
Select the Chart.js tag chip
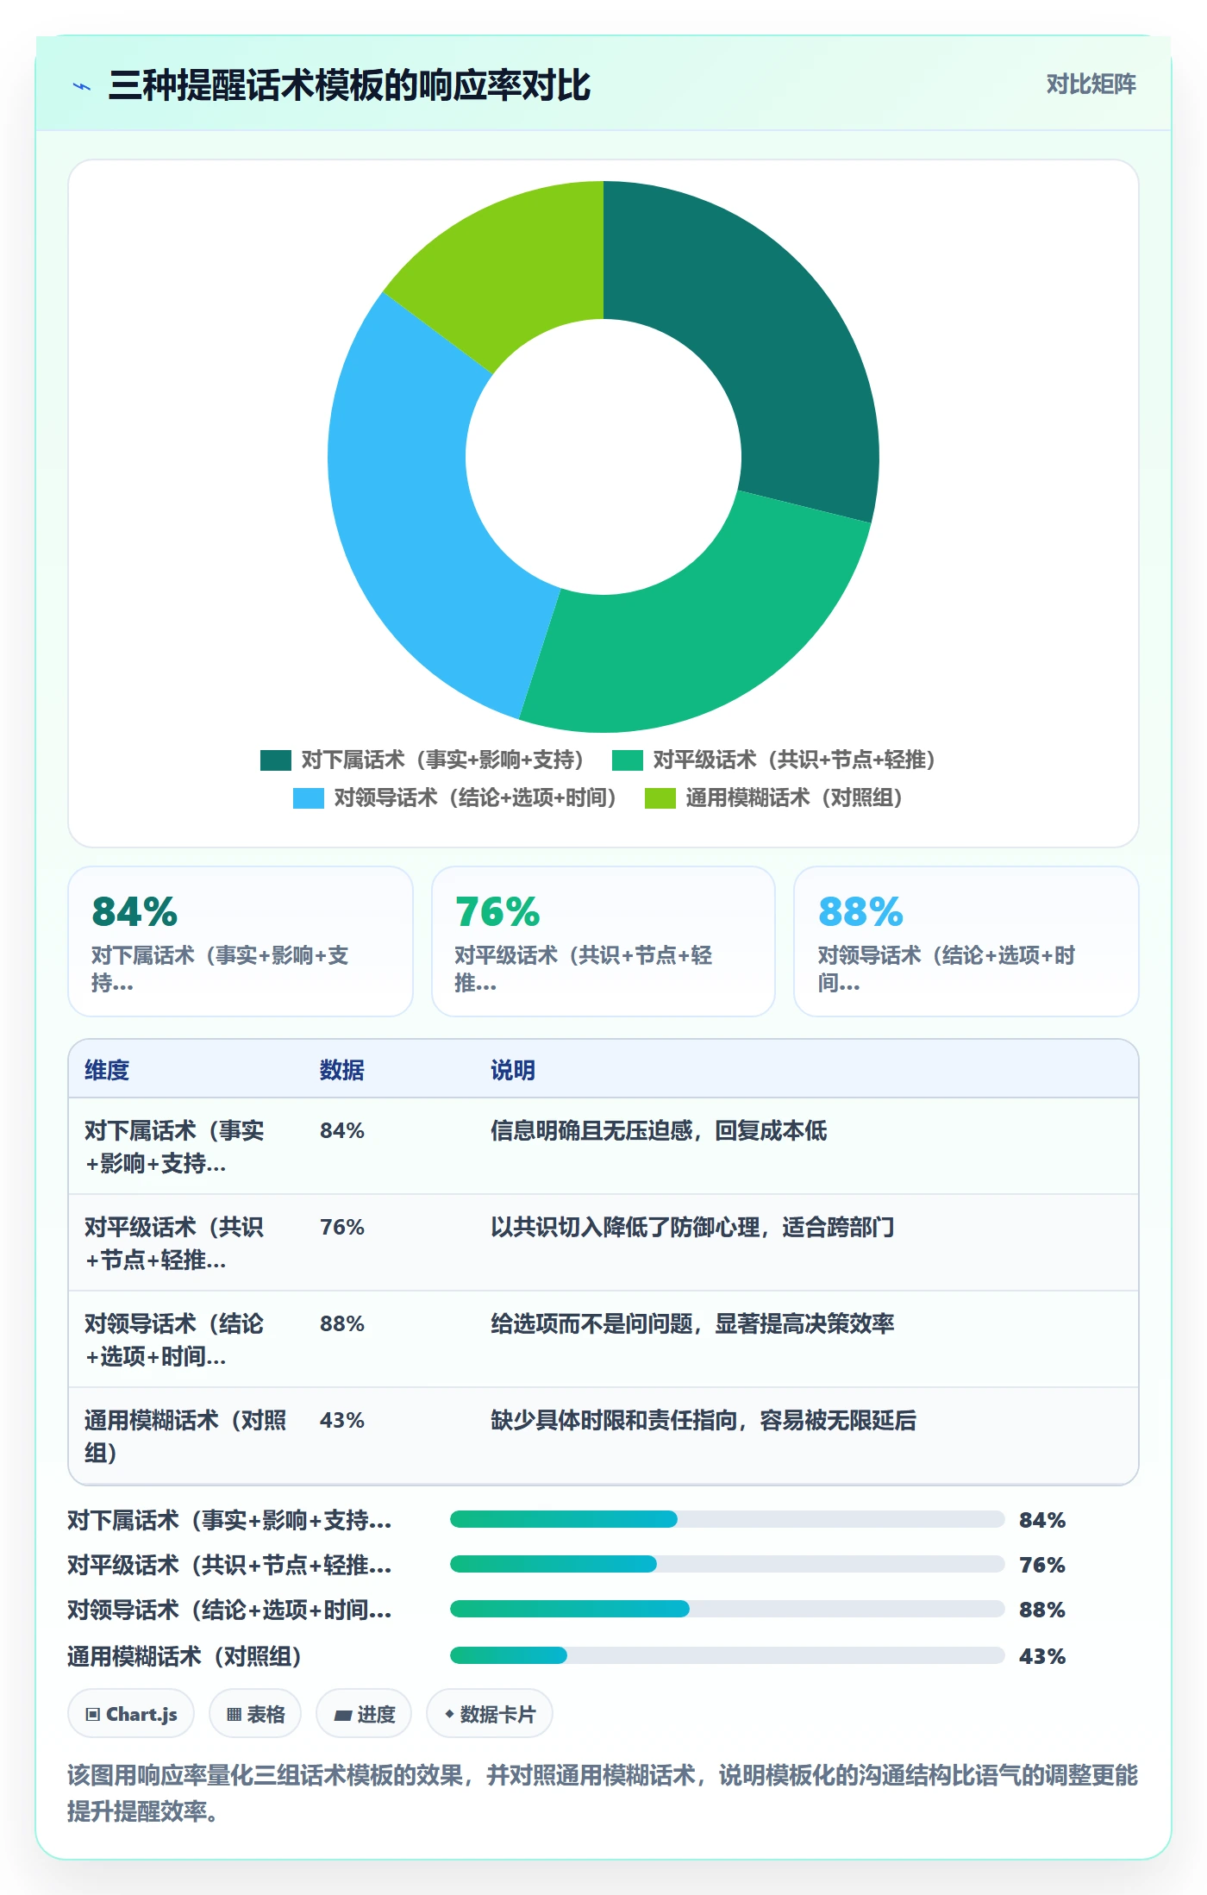point(131,1714)
